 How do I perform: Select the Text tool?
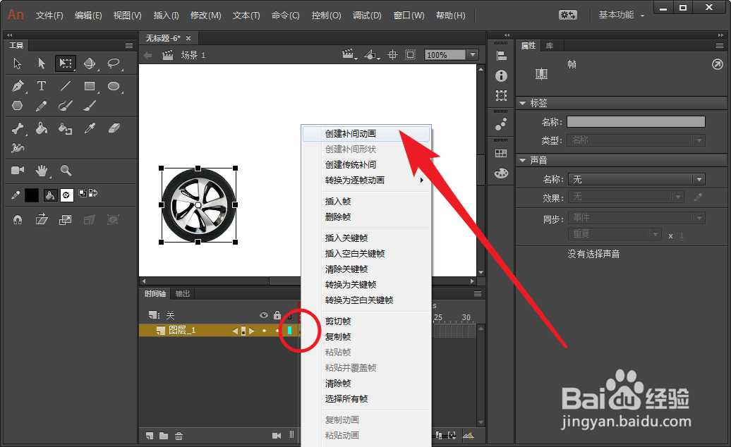[42, 86]
